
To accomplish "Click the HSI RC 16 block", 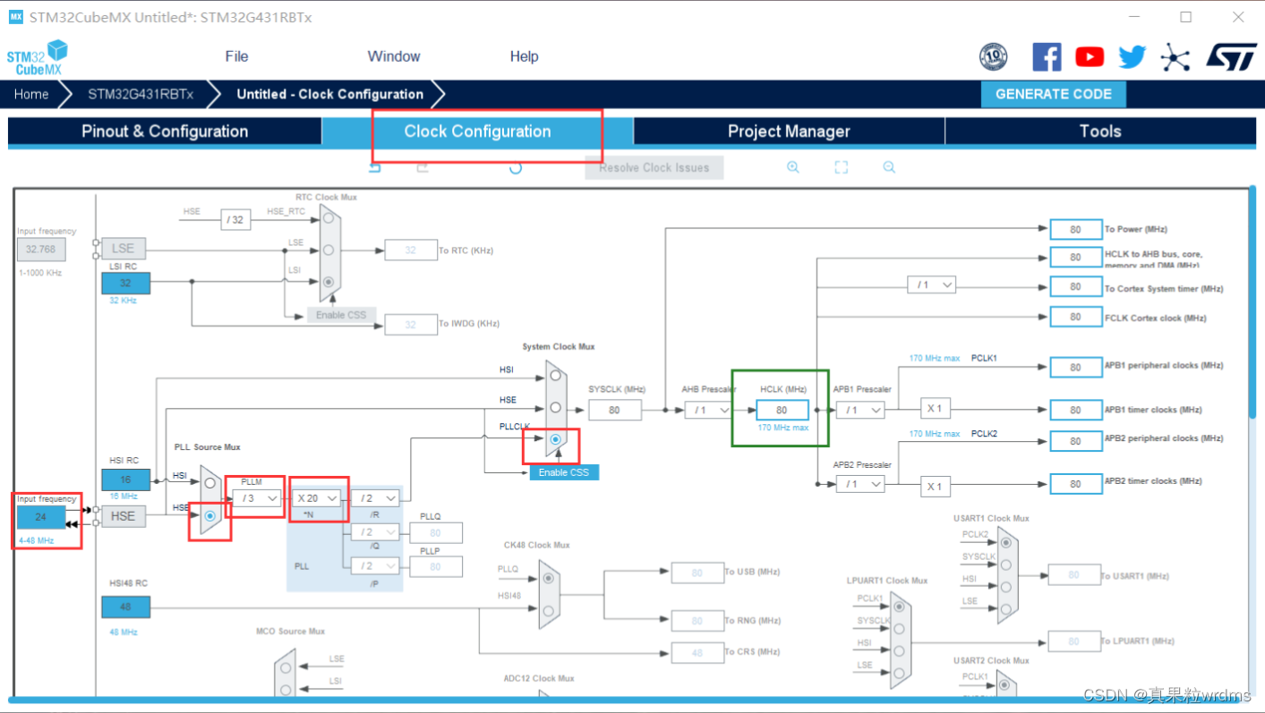I will click(x=125, y=480).
